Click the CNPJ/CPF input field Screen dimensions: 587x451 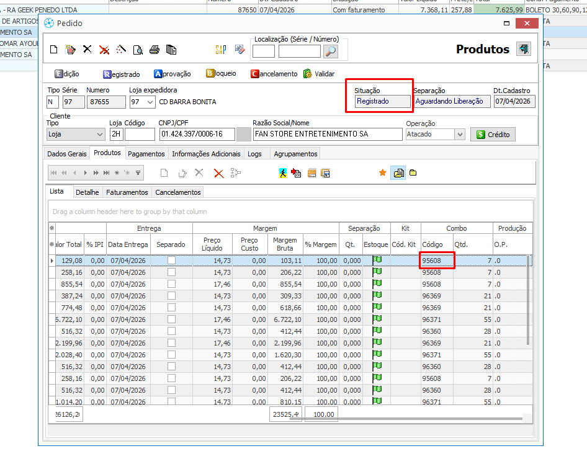(197, 134)
